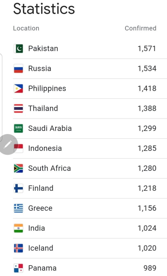Screen dimensions: 167x276
Task: Click the Location column header
Action: (x=26, y=28)
